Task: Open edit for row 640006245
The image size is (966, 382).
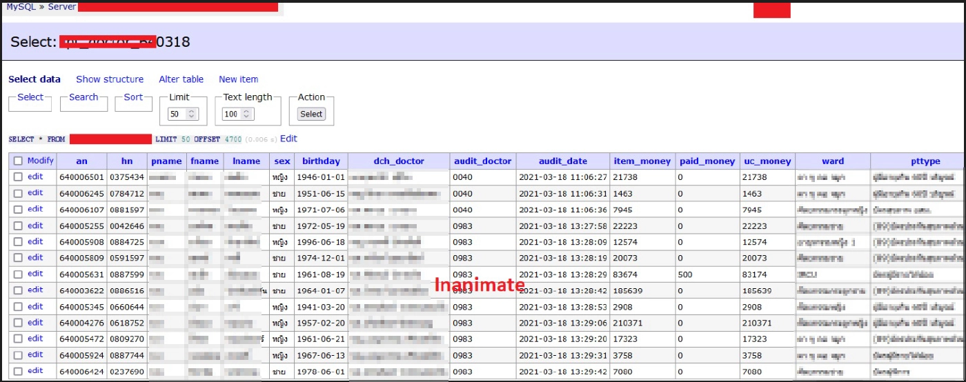Action: (35, 193)
